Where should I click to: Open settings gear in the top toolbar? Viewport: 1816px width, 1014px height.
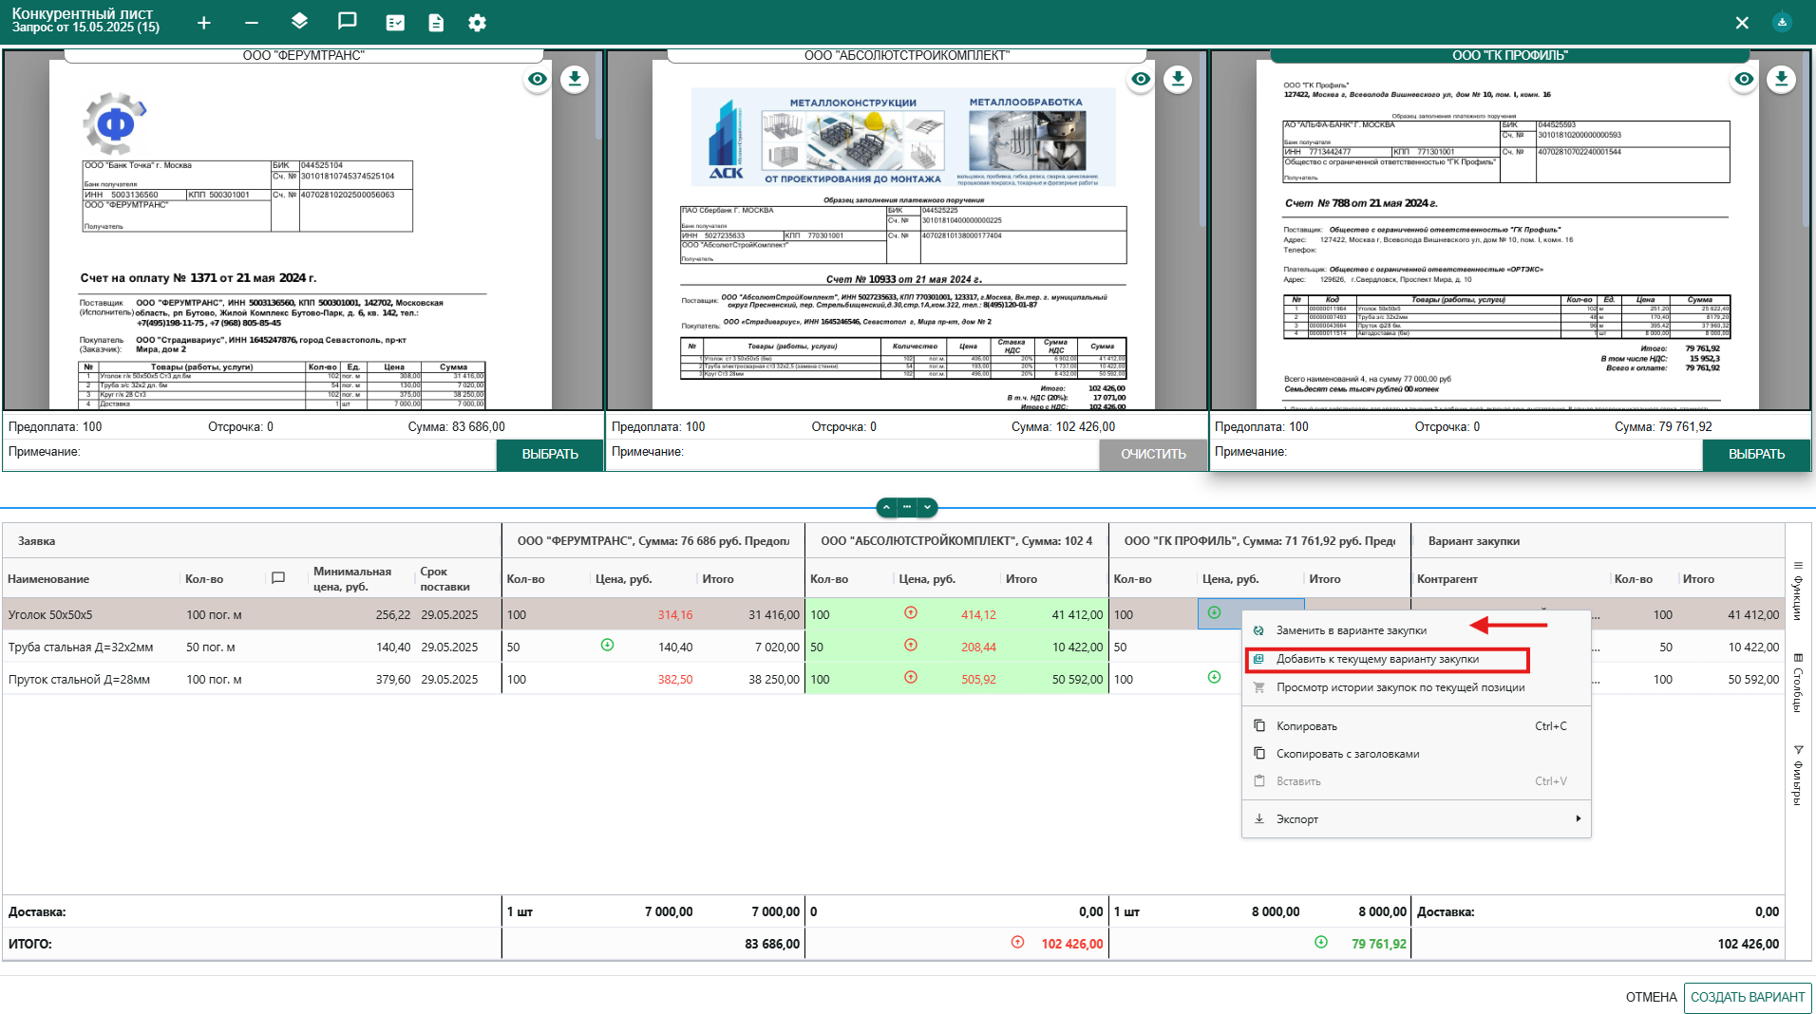[x=478, y=23]
